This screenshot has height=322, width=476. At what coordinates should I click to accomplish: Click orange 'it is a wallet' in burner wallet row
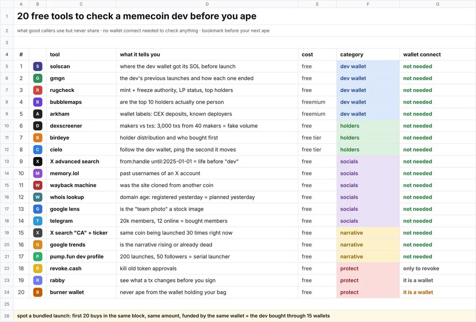pyautogui.click(x=418, y=292)
